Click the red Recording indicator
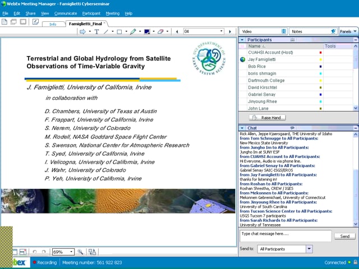Screen dimensions: 359x269 coord(35,262)
